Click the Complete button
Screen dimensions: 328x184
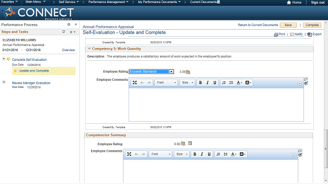(312, 25)
